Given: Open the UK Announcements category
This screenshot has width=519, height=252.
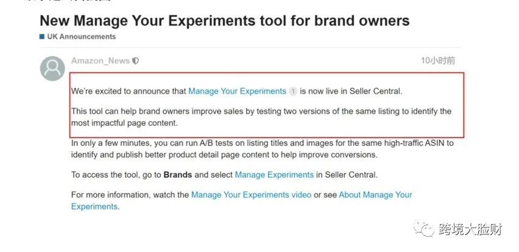Looking at the screenshot, I should pyautogui.click(x=81, y=37).
